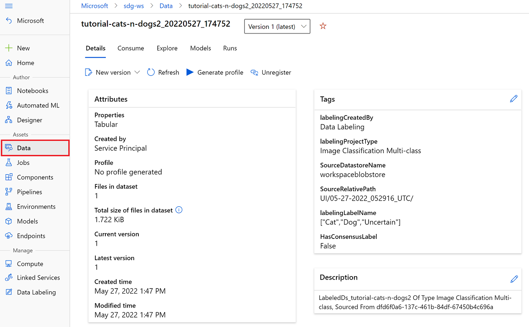Image resolution: width=529 pixels, height=327 pixels.
Task: Favorite the dataset with the star icon
Action: [323, 26]
